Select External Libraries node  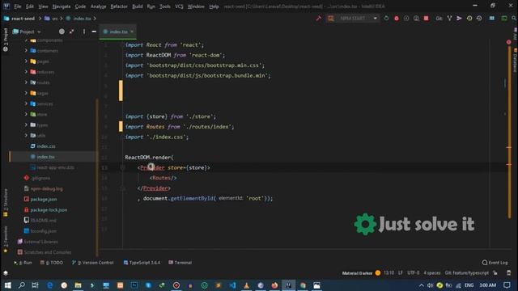(x=40, y=242)
